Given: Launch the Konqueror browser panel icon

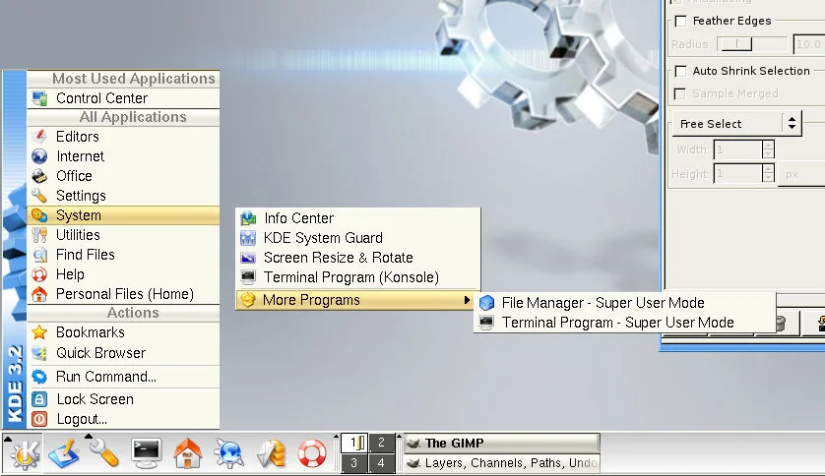Looking at the screenshot, I should (228, 453).
